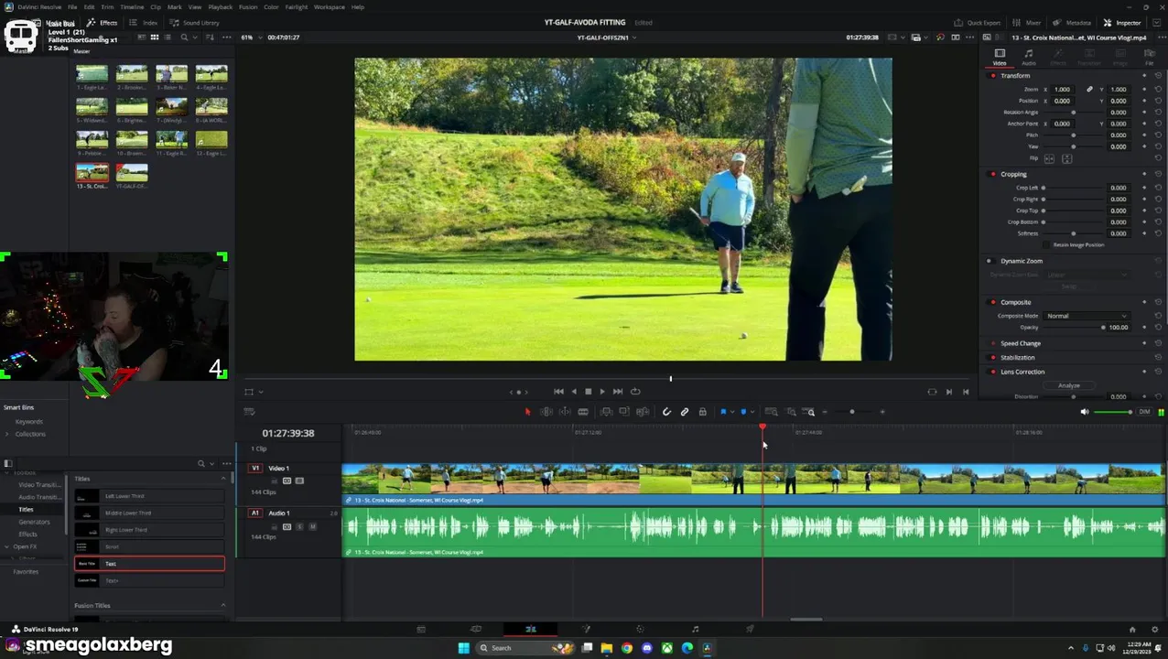Click the Zoom X value field
Image resolution: width=1168 pixels, height=659 pixels.
click(x=1062, y=90)
